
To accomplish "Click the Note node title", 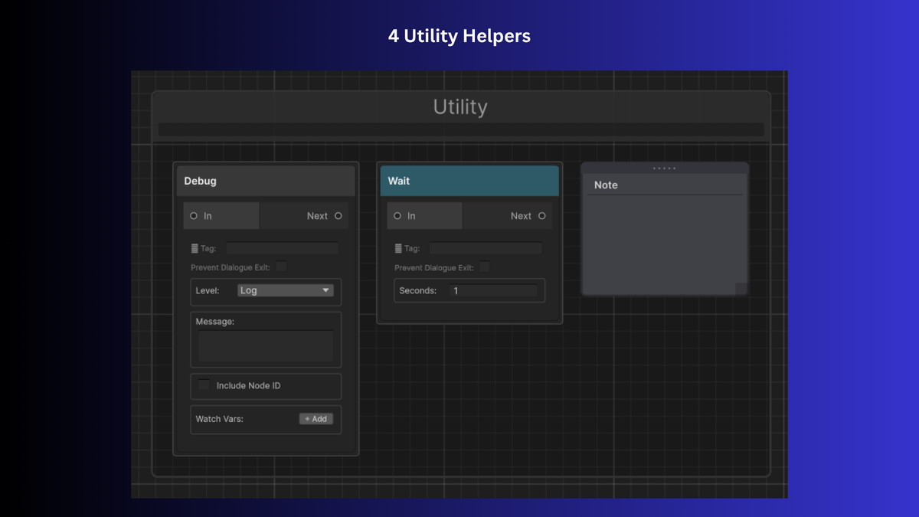I will pos(606,185).
